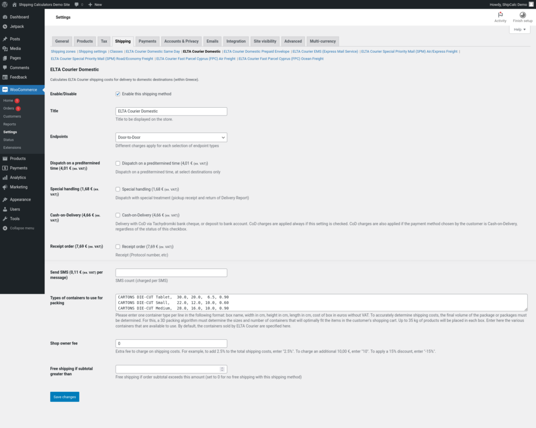Click the Media icon in sidebar

5,49
